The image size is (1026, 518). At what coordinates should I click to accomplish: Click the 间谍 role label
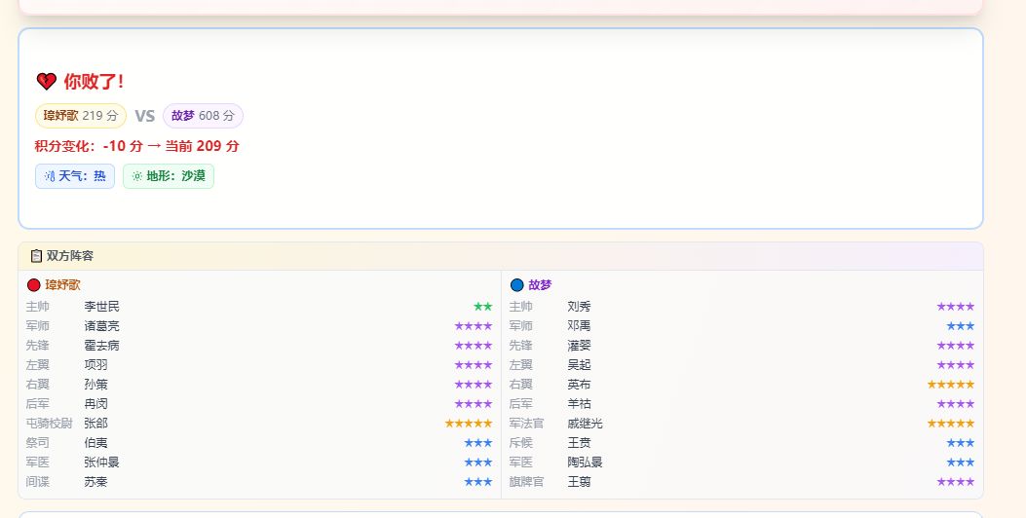pyautogui.click(x=38, y=482)
